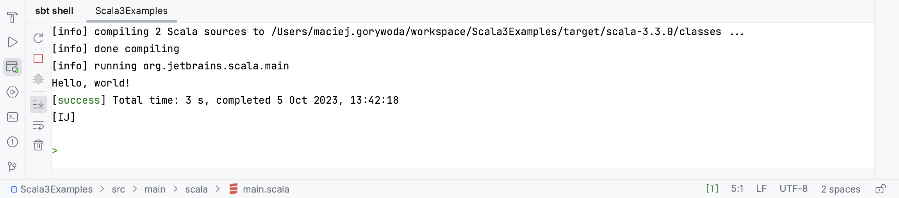Click the main.scala breadcrumb
This screenshot has height=198, width=899.
[266, 189]
